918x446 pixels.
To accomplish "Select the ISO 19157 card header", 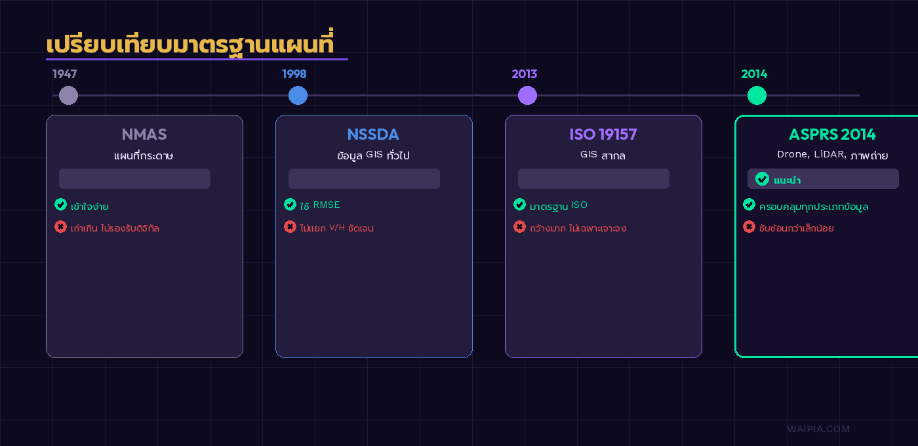I will [x=603, y=134].
